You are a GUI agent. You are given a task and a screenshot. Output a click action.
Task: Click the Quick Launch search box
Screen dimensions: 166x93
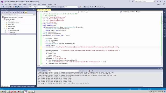pyautogui.click(x=145, y=1)
